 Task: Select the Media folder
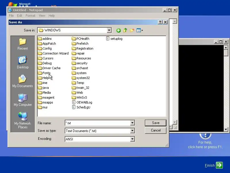click(44, 93)
